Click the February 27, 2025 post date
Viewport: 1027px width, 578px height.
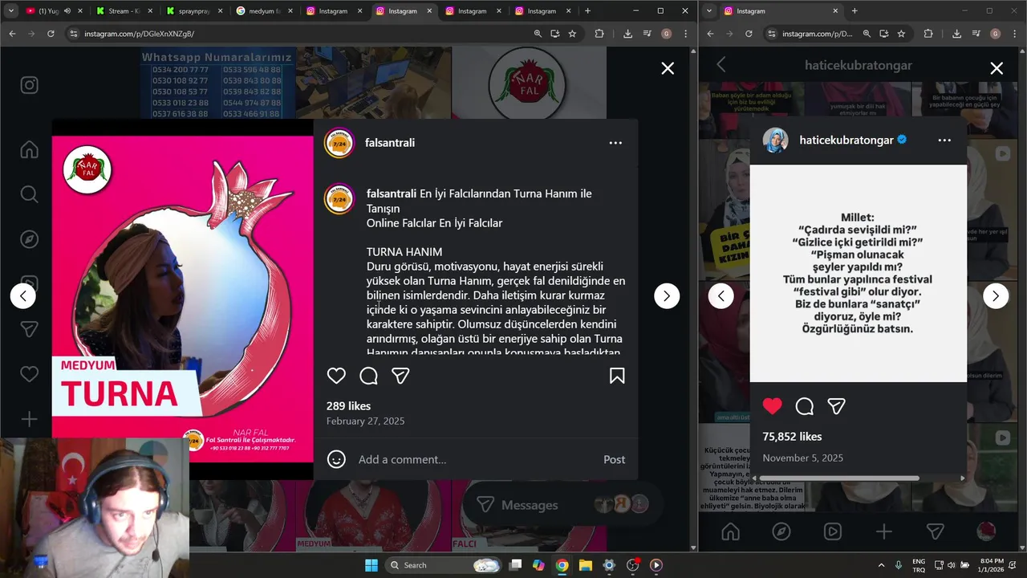click(365, 421)
